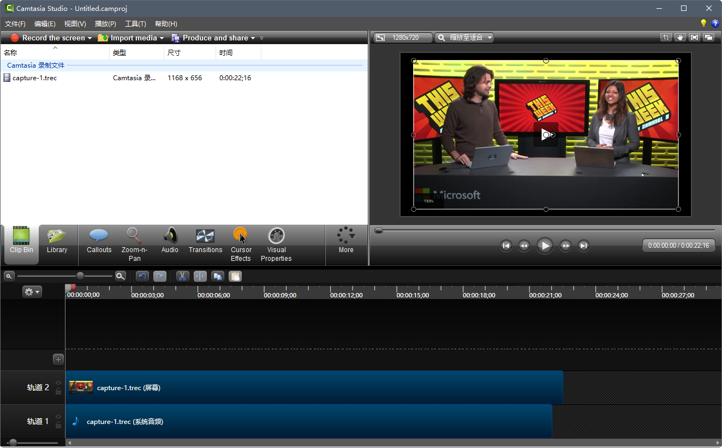Viewport: 722px width, 448px height.
Task: Open the Clip Bin tab
Action: (x=21, y=244)
